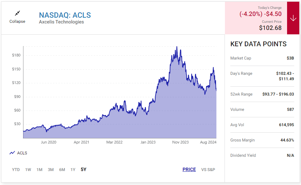Screen dimensions: 301x185
Task: Click the Axcelis Technologies company name
Action: tap(61, 22)
